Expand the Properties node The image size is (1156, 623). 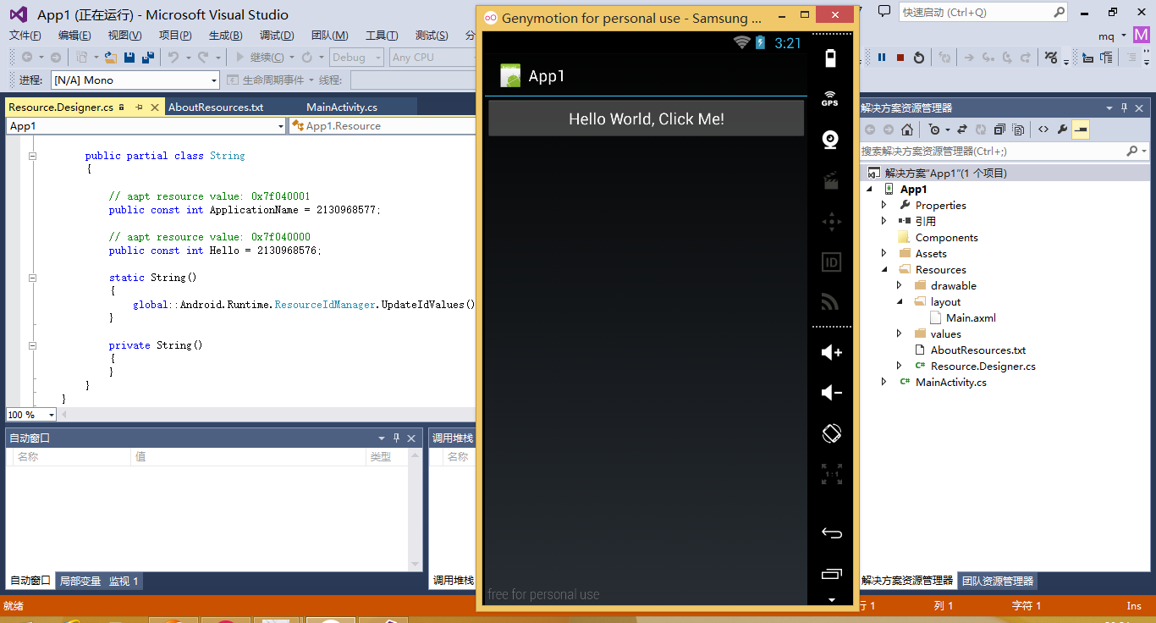[884, 205]
